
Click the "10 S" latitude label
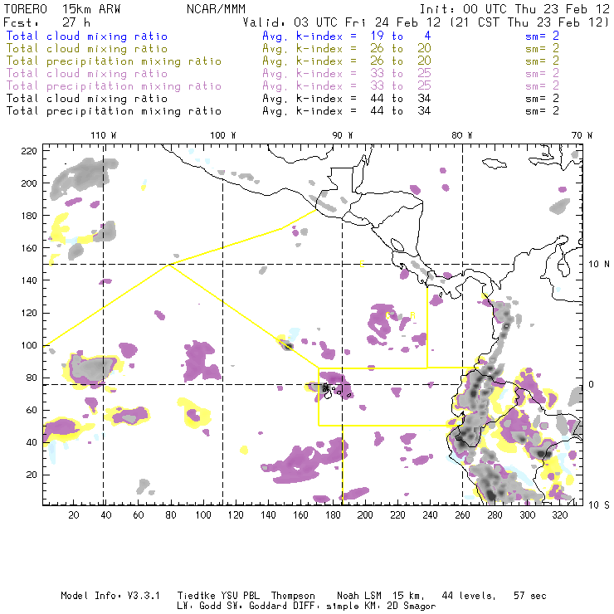click(599, 505)
